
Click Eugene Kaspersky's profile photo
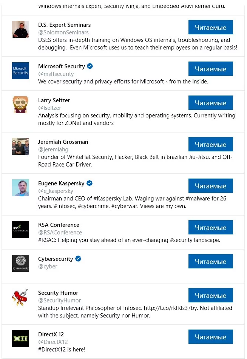pyautogui.click(x=20, y=188)
